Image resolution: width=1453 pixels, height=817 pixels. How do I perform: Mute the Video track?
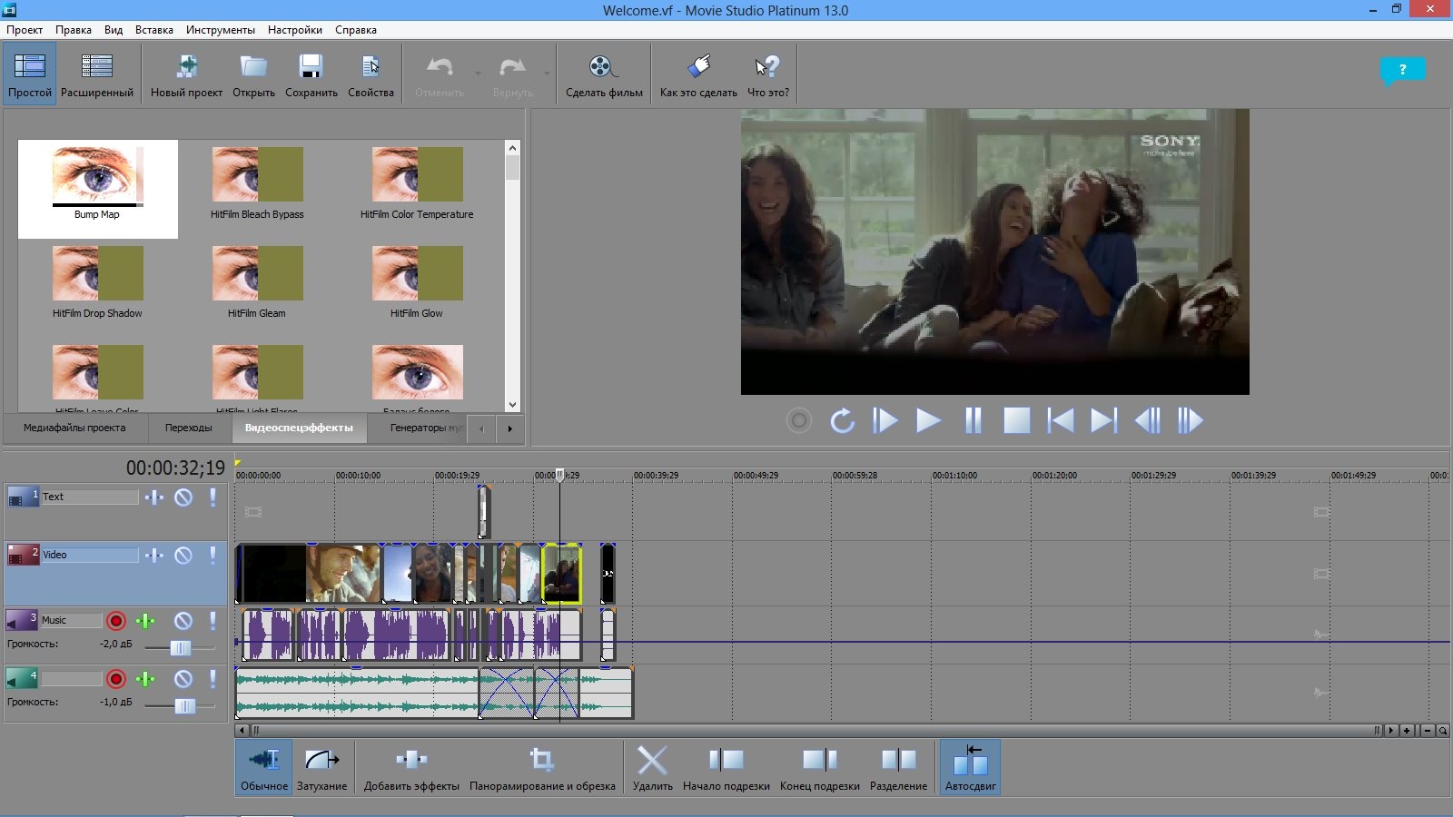click(183, 555)
